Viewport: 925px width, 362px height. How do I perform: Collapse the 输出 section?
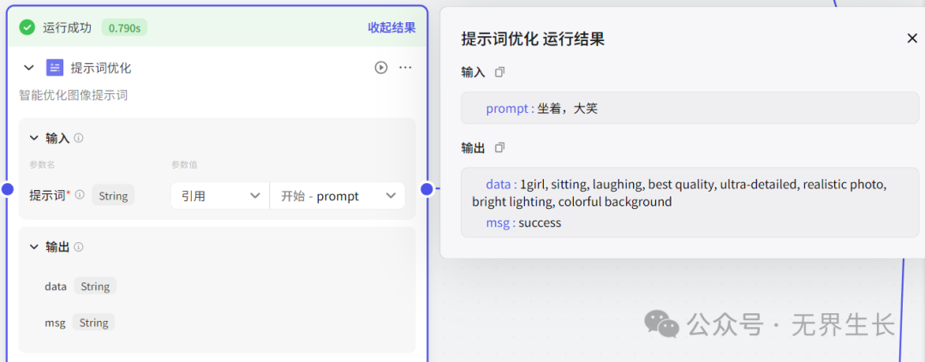coord(33,247)
